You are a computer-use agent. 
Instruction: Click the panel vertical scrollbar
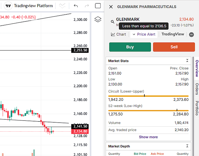[x=193, y=106]
